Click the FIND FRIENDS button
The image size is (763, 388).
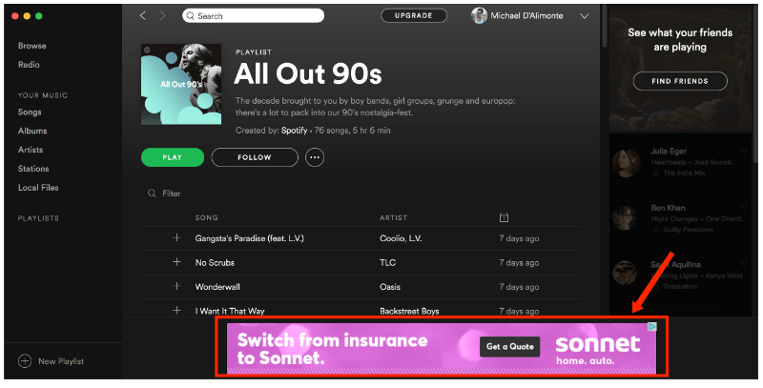click(680, 81)
